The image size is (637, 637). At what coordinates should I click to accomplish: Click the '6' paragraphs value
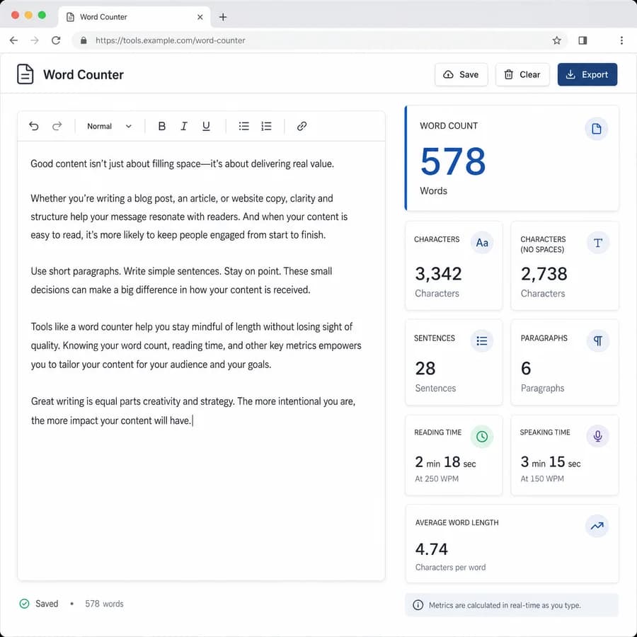[x=526, y=369]
